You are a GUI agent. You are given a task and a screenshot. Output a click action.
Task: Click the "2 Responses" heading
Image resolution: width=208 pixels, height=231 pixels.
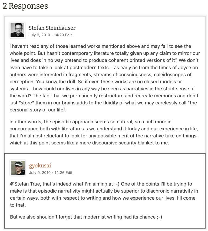[25, 6]
